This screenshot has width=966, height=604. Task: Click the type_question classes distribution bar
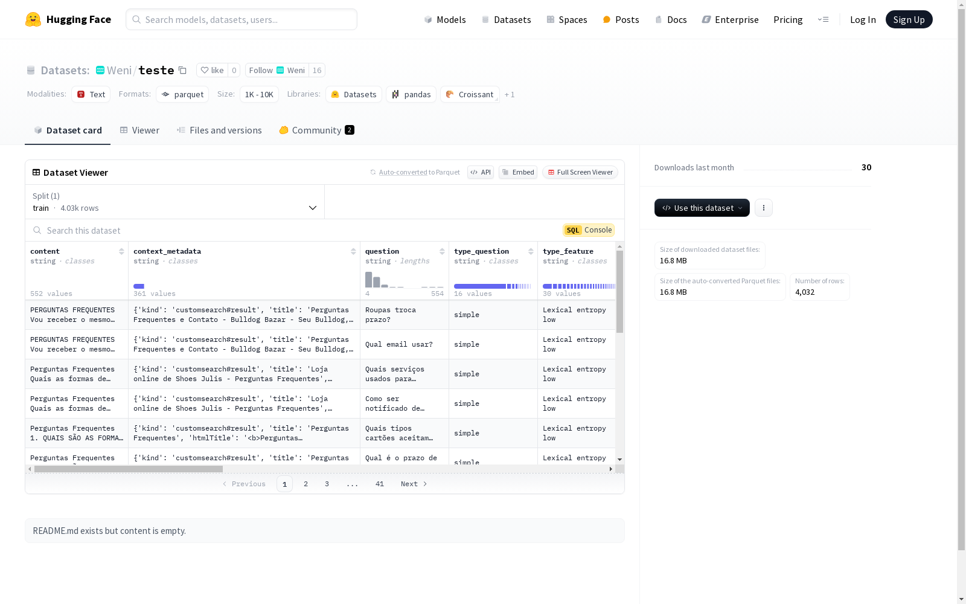(x=493, y=286)
